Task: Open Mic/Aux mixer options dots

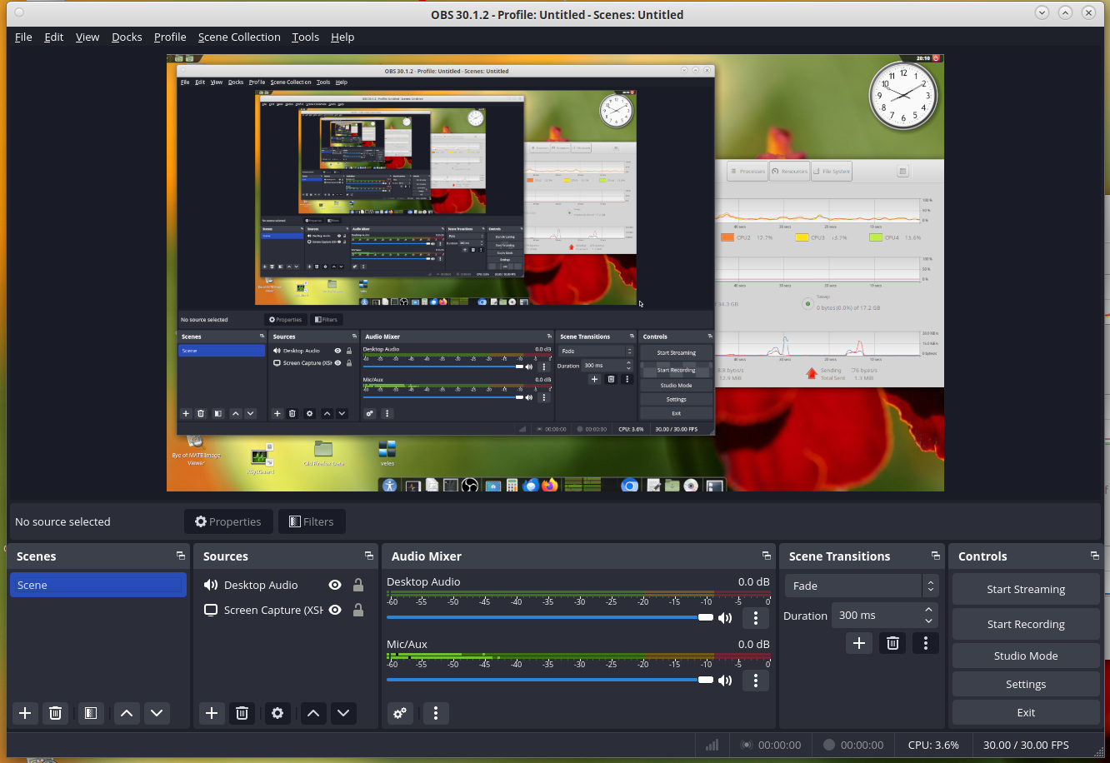Action: pyautogui.click(x=756, y=681)
